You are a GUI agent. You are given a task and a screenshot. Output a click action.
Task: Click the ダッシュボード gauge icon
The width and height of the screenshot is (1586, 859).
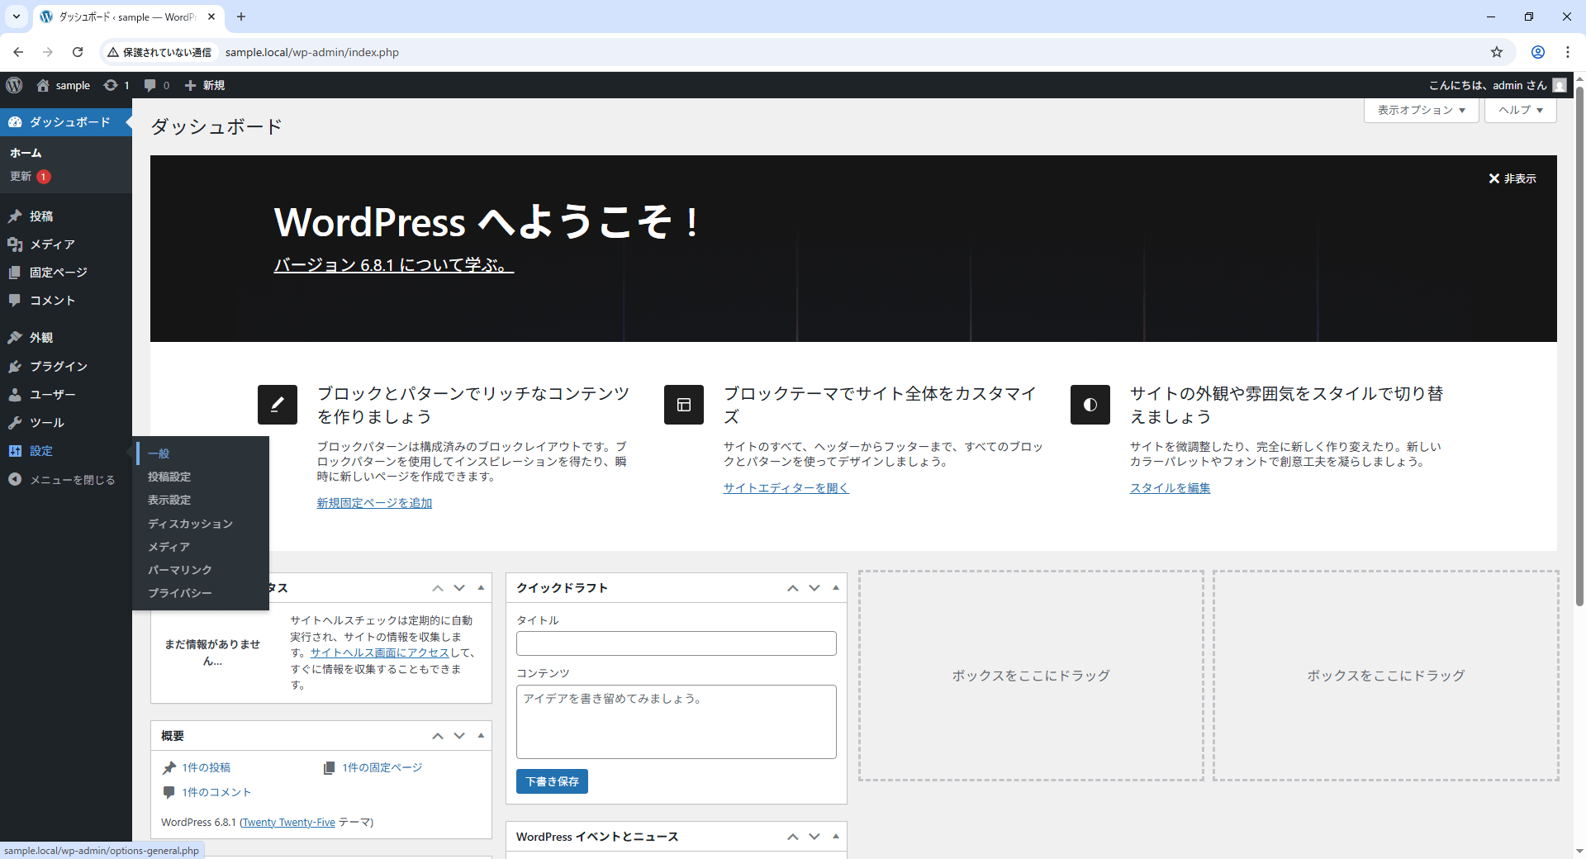pos(15,122)
